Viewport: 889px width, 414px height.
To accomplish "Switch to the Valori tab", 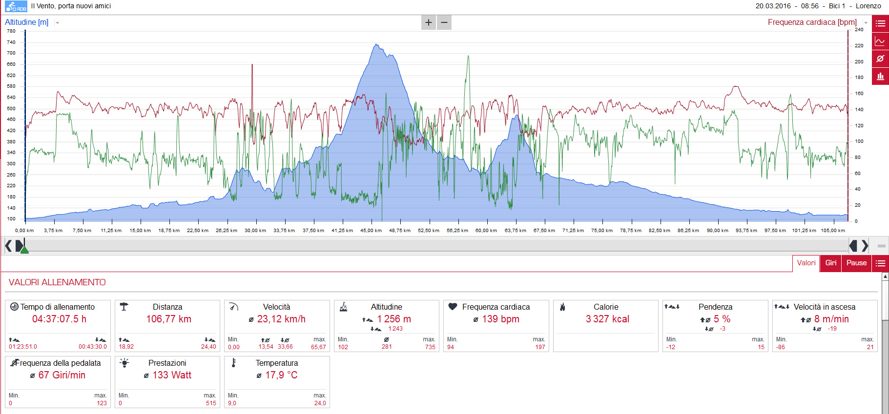I will (x=806, y=263).
